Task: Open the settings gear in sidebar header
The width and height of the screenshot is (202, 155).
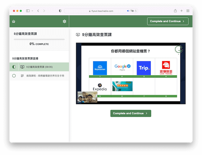Action: pyautogui.click(x=64, y=21)
